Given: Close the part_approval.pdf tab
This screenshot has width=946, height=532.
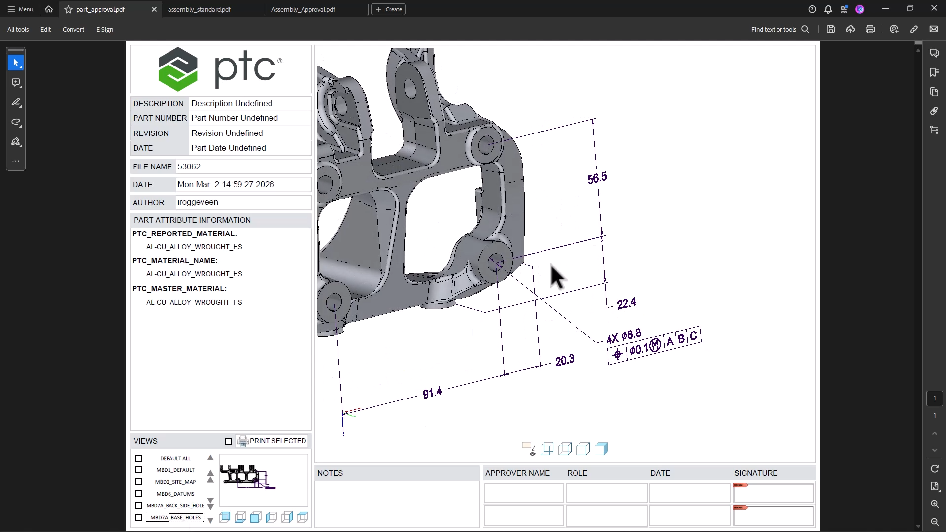Looking at the screenshot, I should pos(154,9).
